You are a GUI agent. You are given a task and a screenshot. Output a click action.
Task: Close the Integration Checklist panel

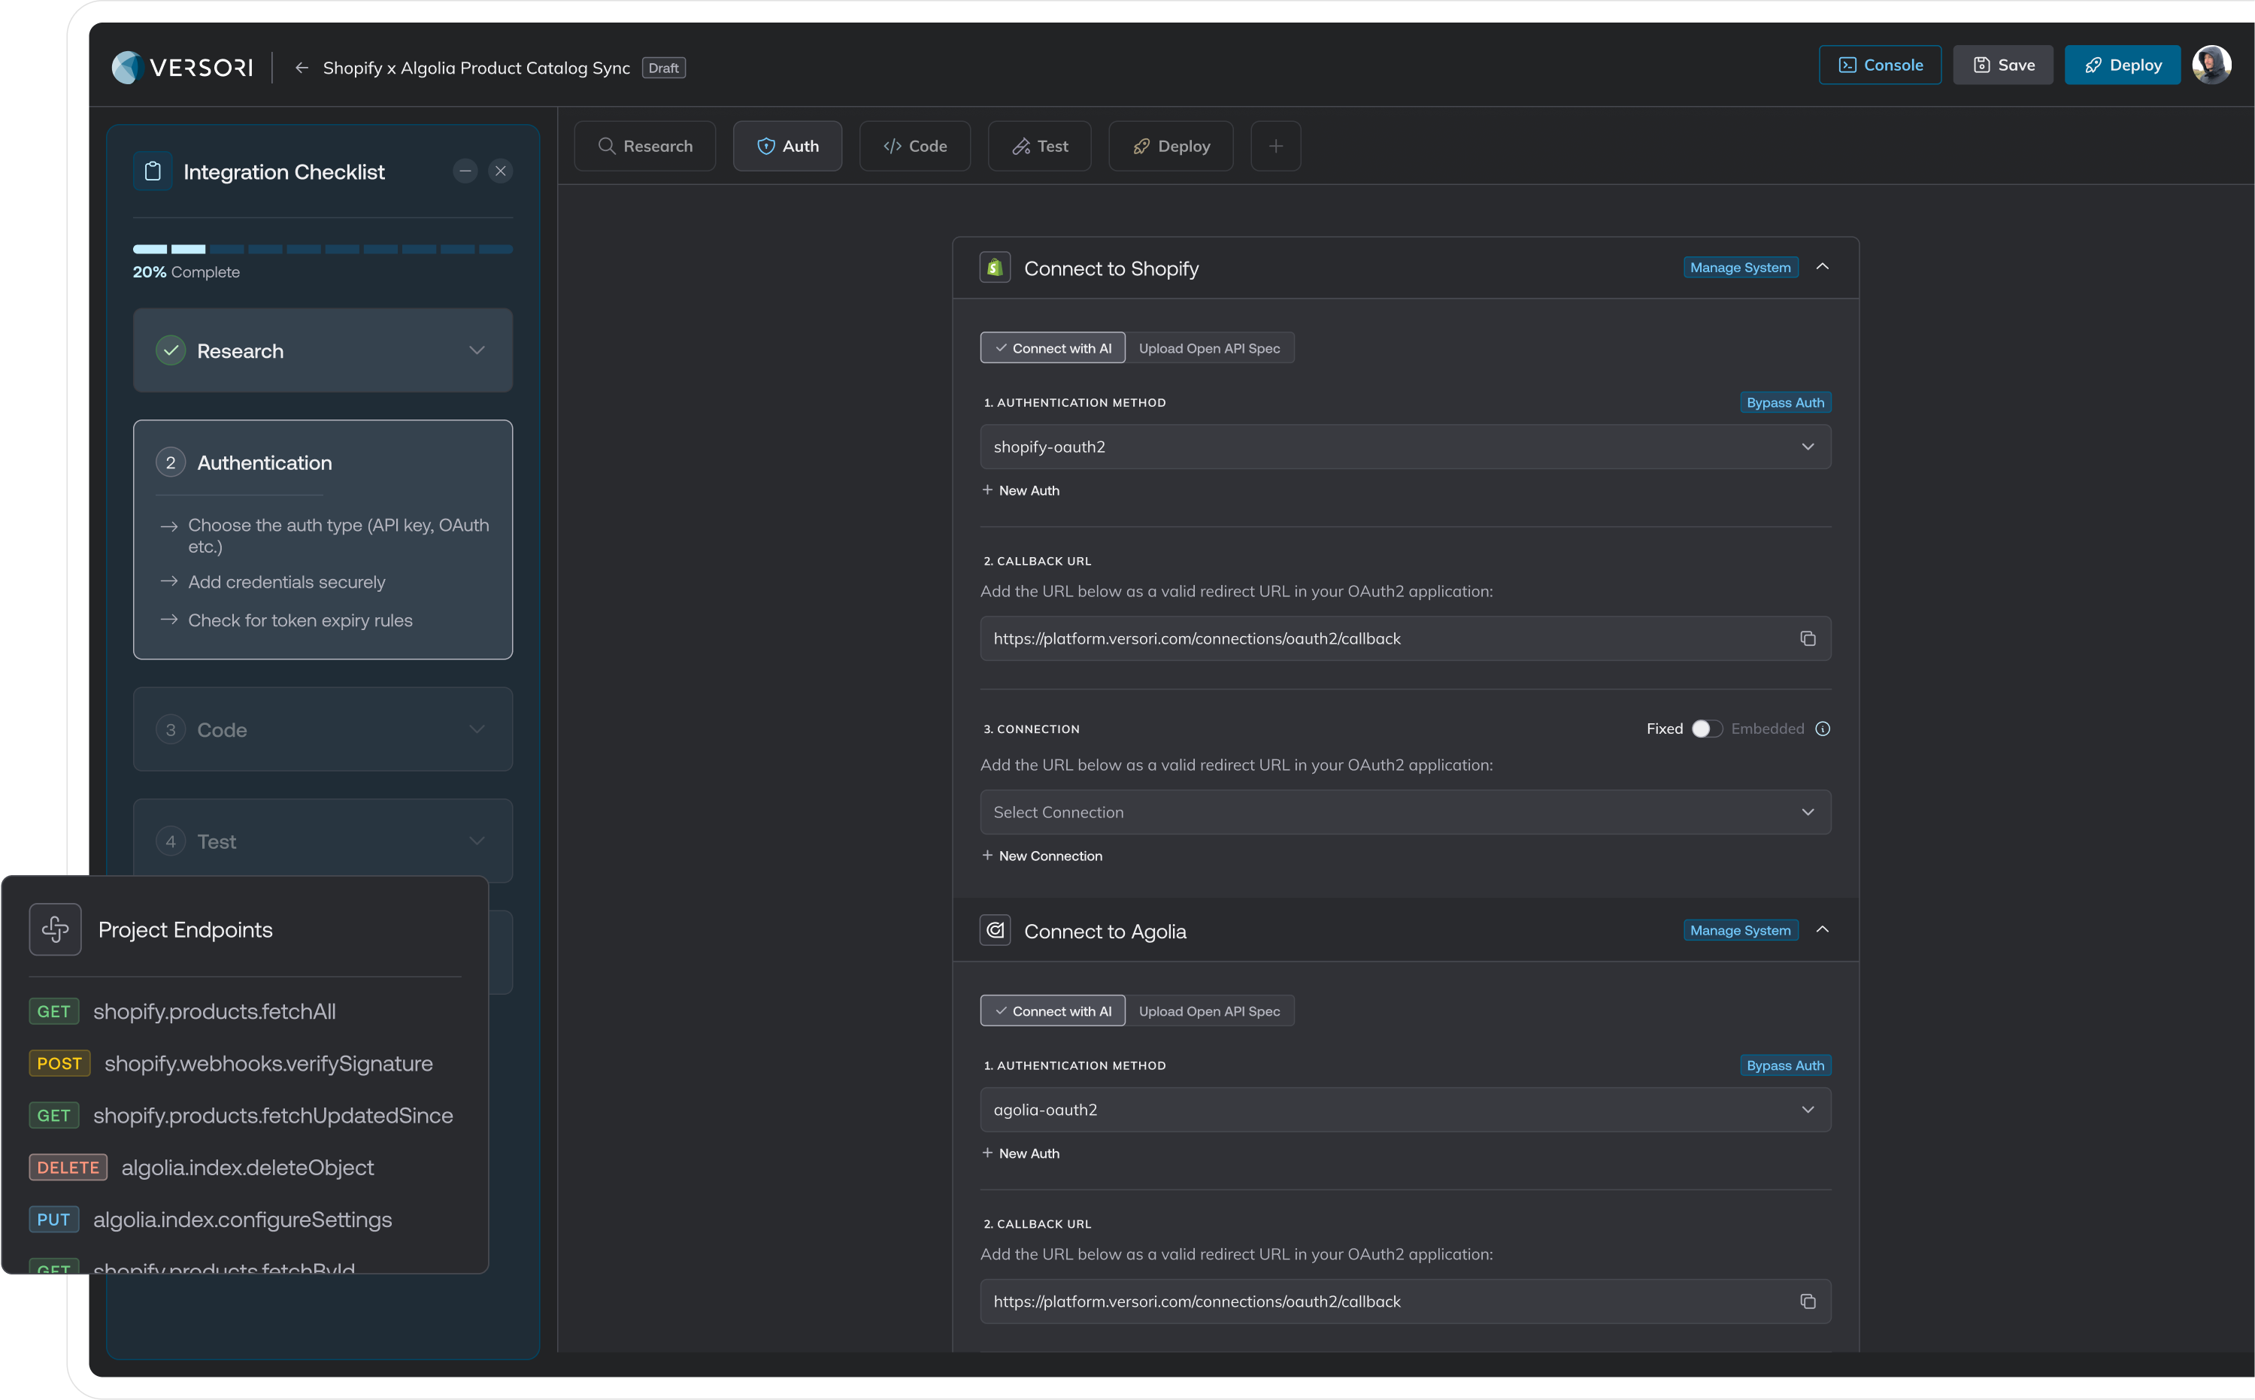pyautogui.click(x=501, y=171)
